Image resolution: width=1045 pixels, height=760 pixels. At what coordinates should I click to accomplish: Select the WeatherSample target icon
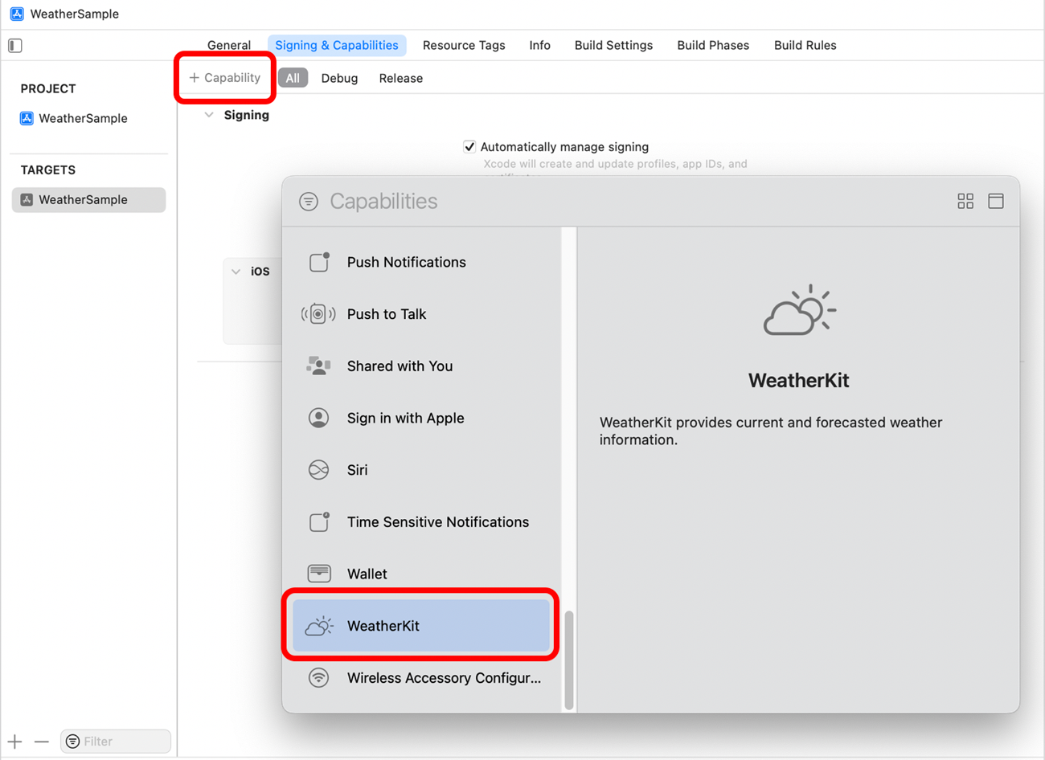[27, 199]
